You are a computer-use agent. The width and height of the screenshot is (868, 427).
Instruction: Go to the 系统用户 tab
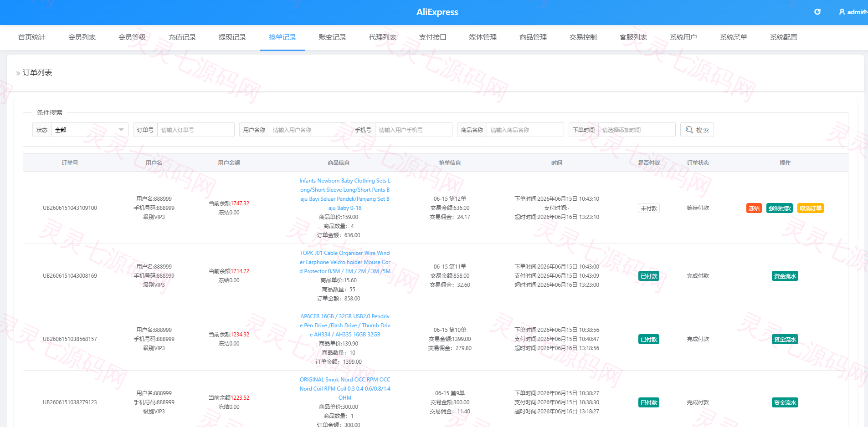pyautogui.click(x=683, y=37)
